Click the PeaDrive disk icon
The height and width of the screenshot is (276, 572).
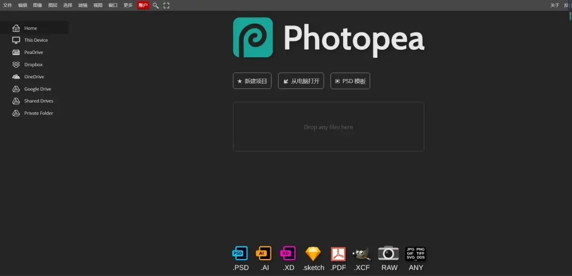16,52
